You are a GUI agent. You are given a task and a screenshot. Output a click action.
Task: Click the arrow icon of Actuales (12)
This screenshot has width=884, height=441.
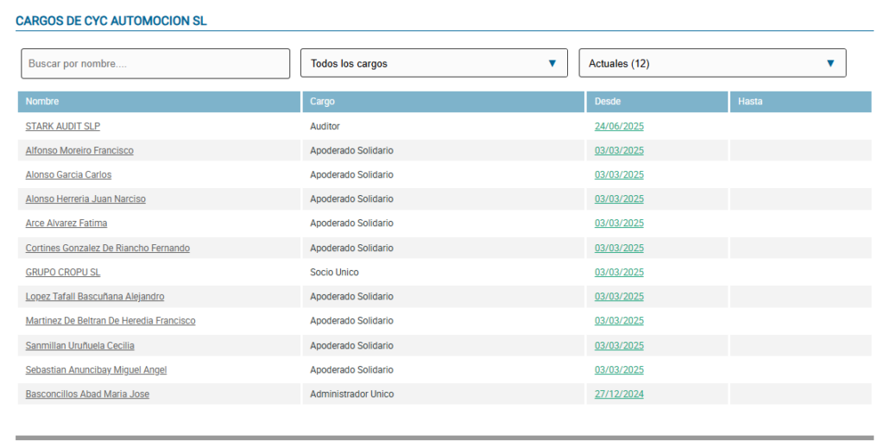(x=830, y=64)
